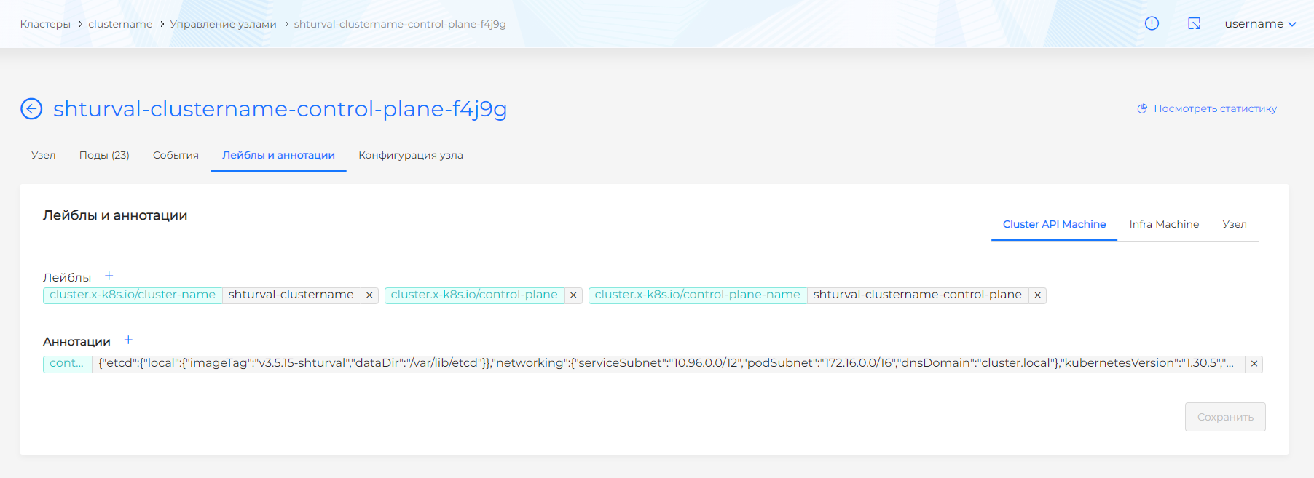The width and height of the screenshot is (1314, 478).
Task: Expand the username account dropdown
Action: pos(1260,24)
